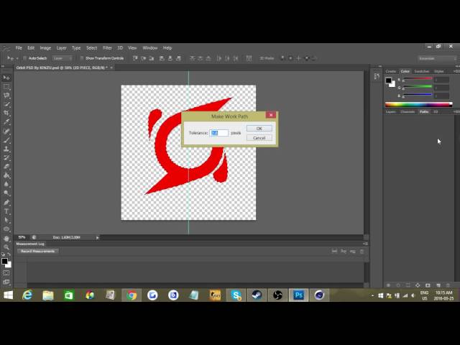
Task: Select the History Brush tool
Action: point(6,157)
